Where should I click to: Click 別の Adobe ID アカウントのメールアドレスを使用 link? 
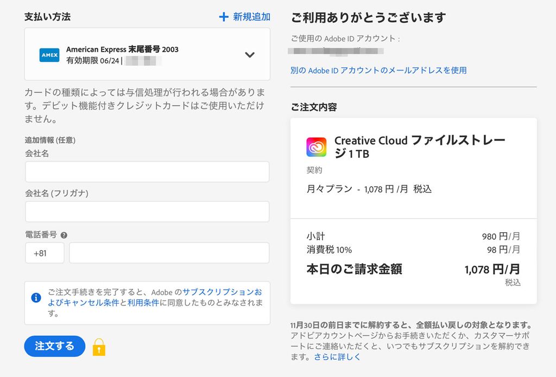coord(376,71)
